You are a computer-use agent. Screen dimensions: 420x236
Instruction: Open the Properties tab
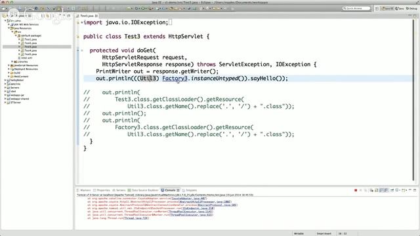(x=102, y=190)
